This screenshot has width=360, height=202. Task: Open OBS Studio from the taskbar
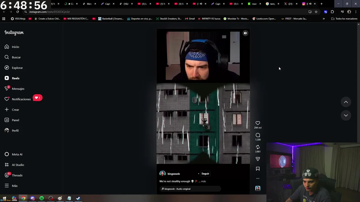tap(51, 199)
